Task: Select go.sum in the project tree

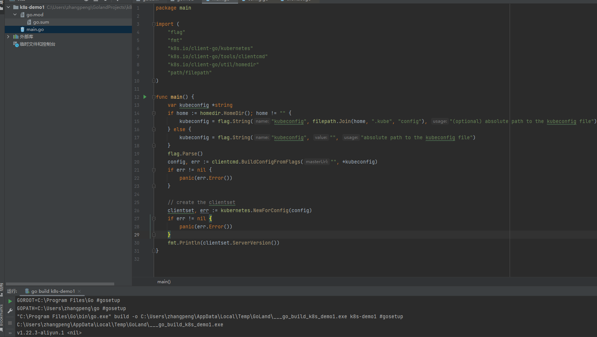Action: (x=68, y=22)
